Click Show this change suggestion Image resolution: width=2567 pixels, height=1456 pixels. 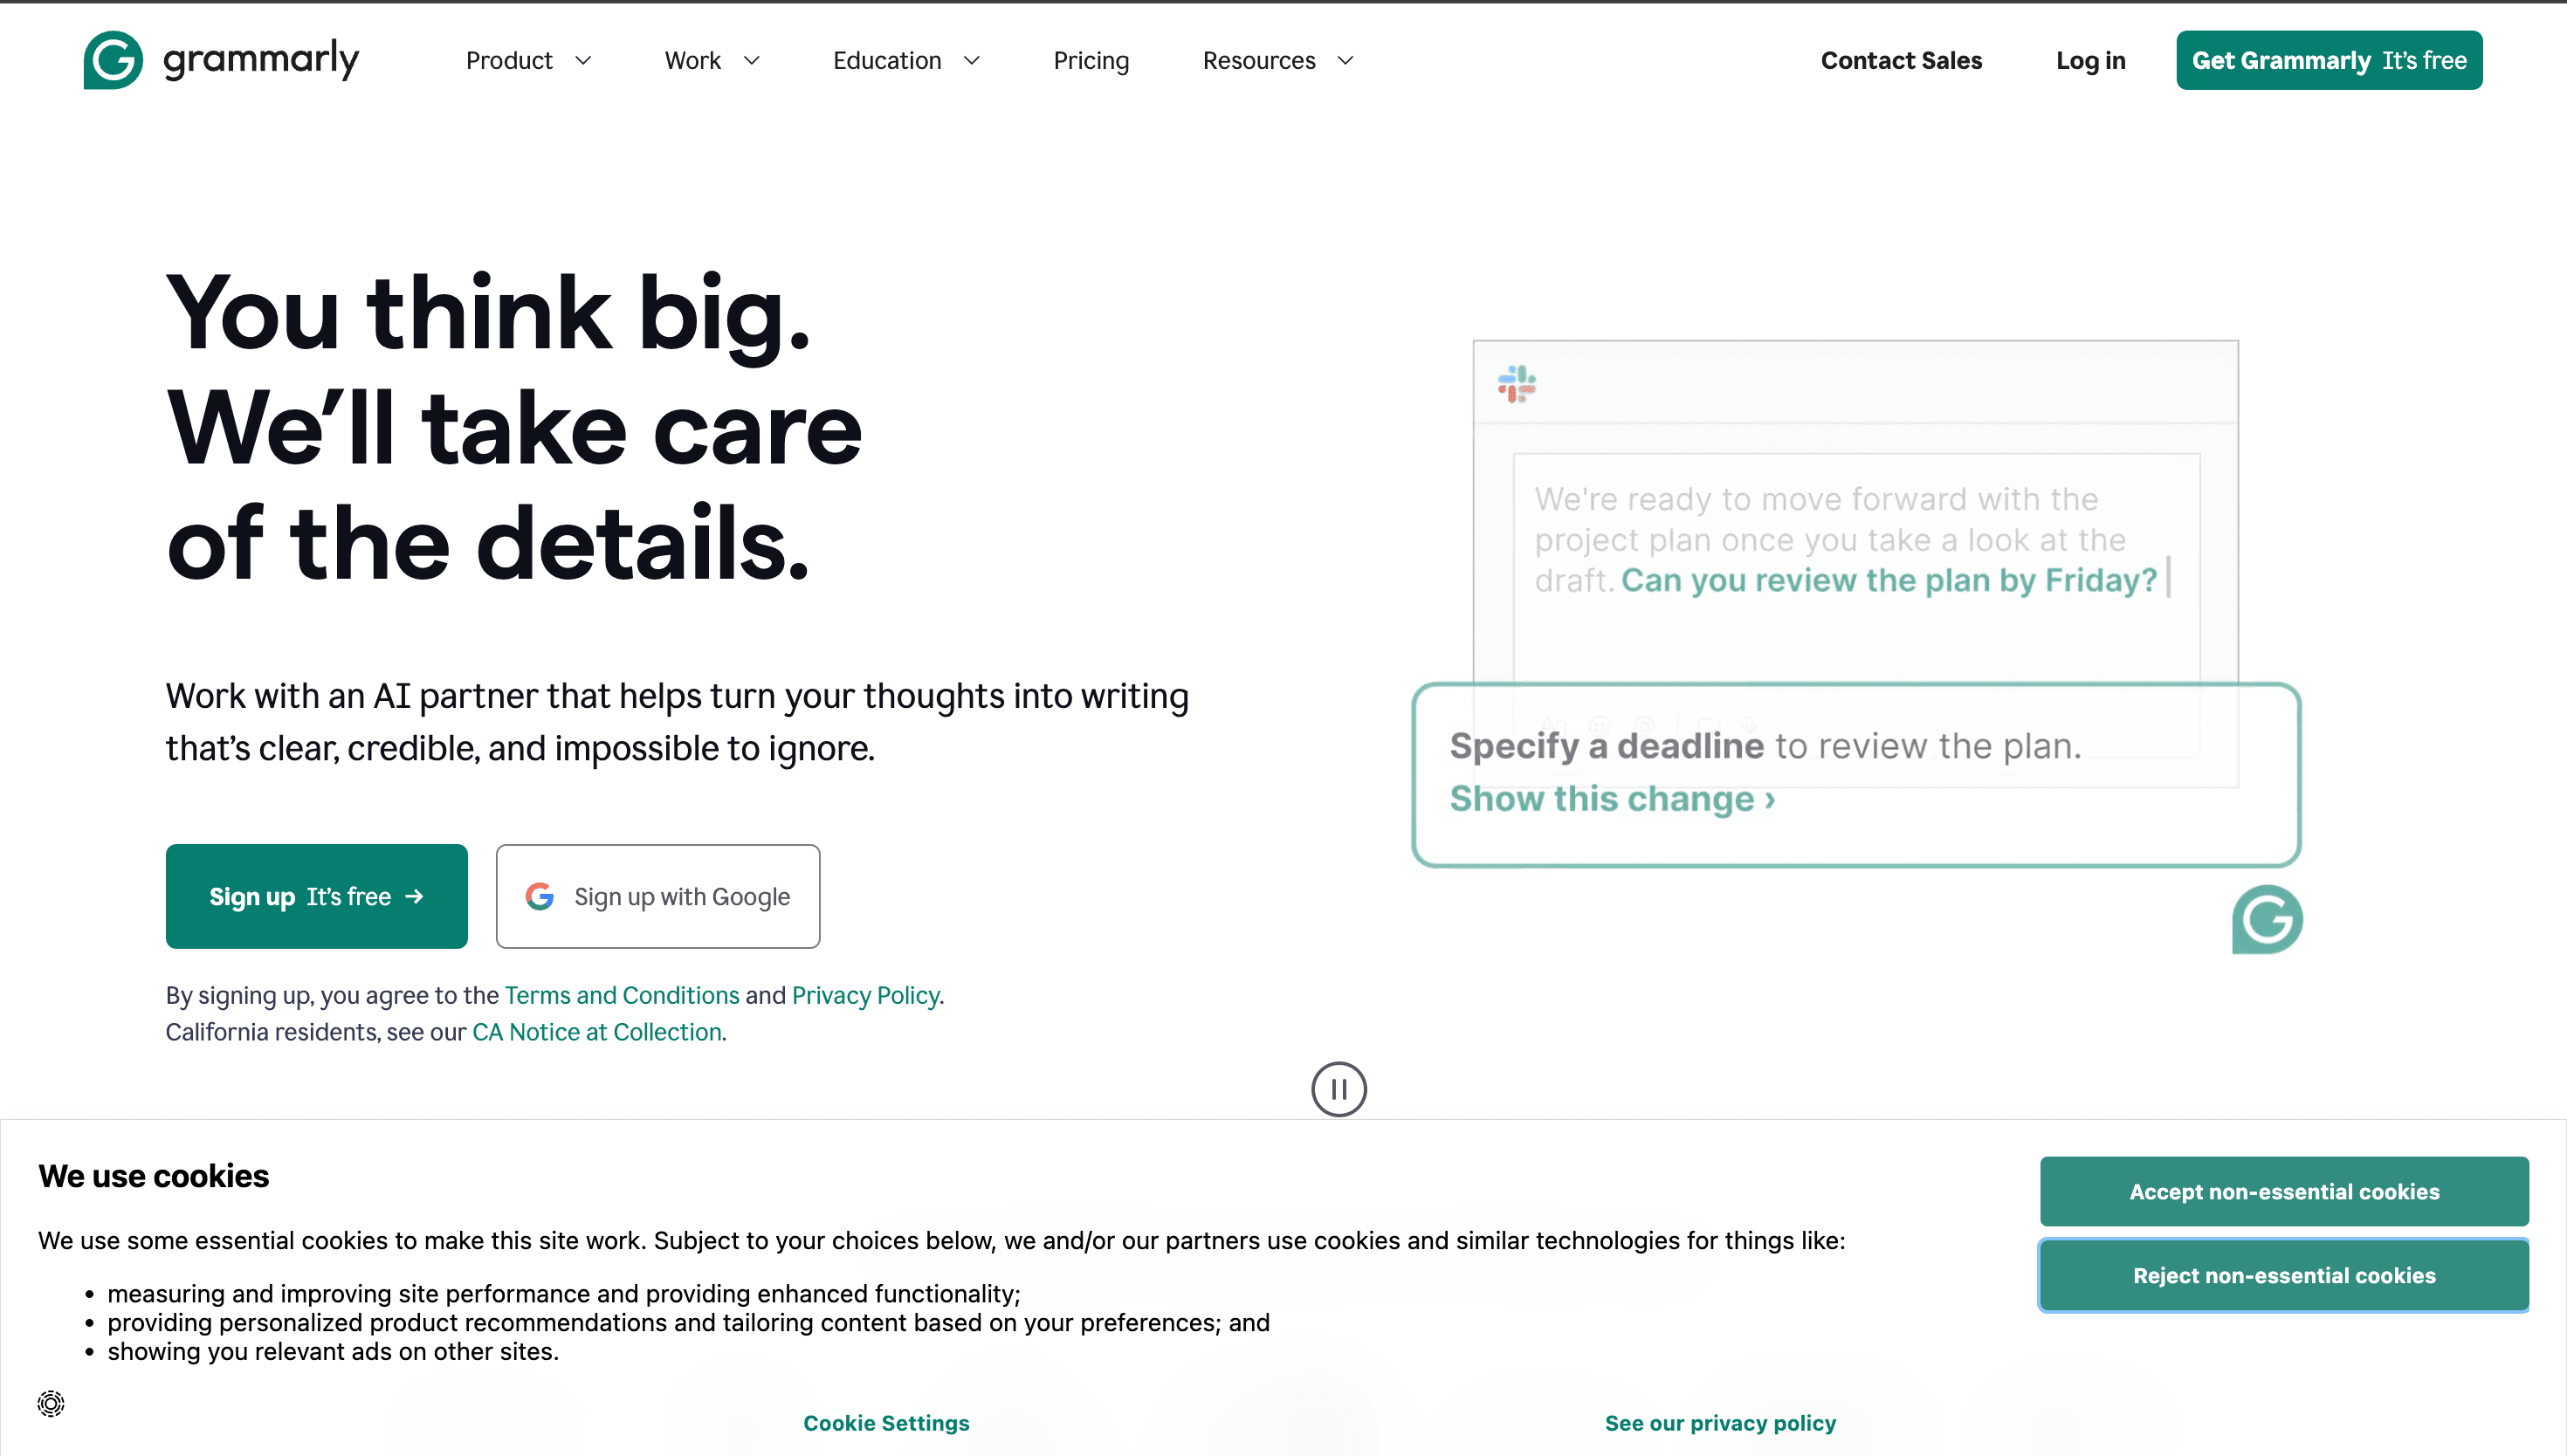[1611, 799]
